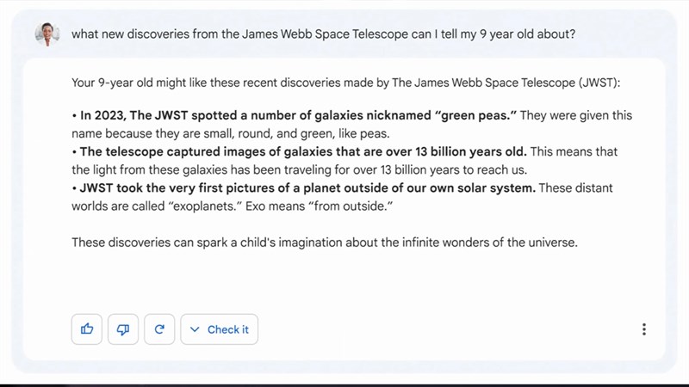689x387 pixels.
Task: Click empty space between closing sentence and buttons
Action: pyautogui.click(x=344, y=284)
